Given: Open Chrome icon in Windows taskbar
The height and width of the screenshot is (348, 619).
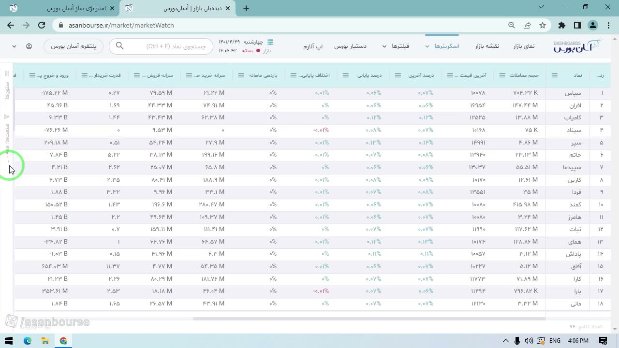Looking at the screenshot, I should pos(63,341).
